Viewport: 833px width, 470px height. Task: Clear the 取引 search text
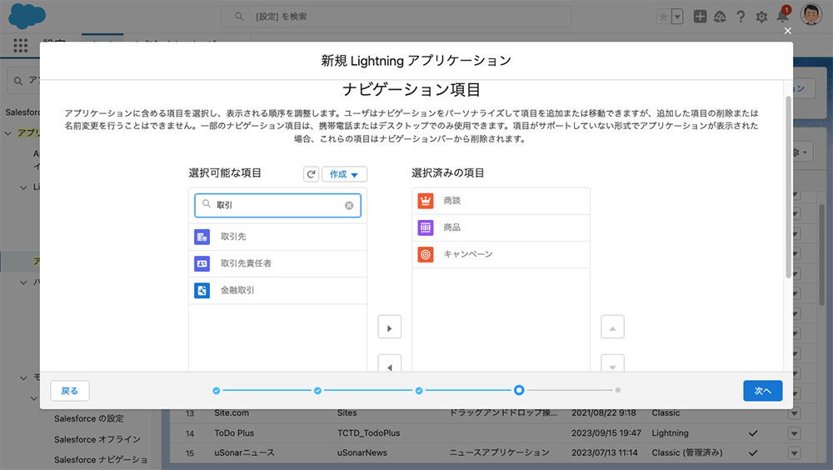(349, 205)
